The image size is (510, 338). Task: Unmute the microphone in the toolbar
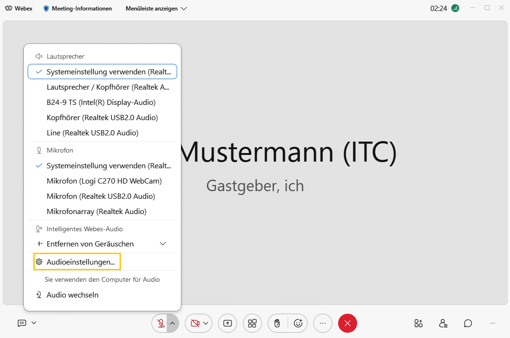[x=161, y=323]
